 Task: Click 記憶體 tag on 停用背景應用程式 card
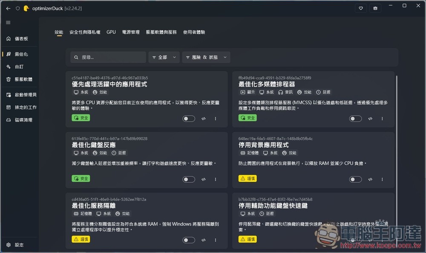(x=249, y=153)
